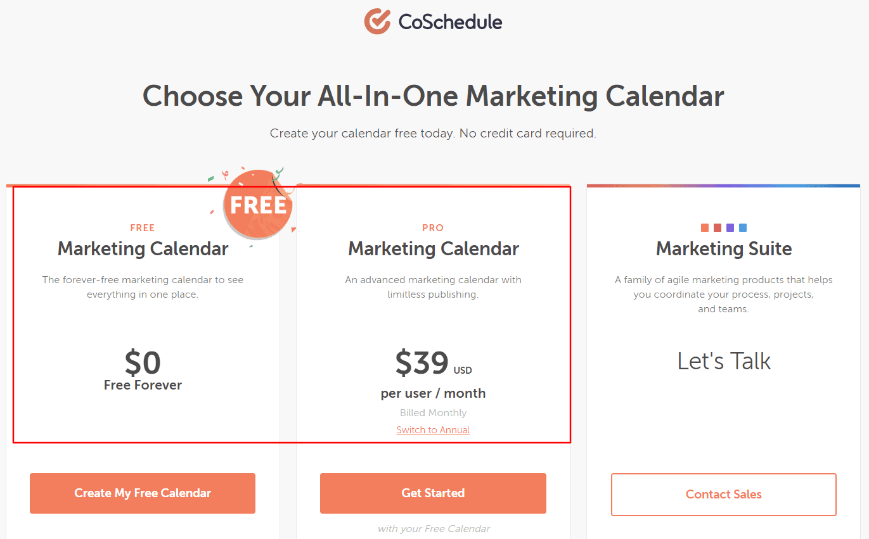This screenshot has height=539, width=869.
Task: Click the Free Forever label
Action: click(x=143, y=385)
